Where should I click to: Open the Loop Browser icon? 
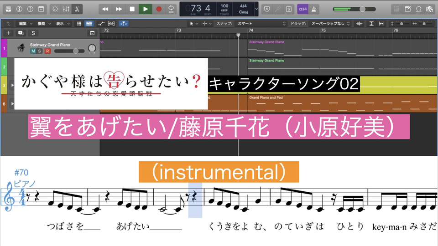coord(418,9)
